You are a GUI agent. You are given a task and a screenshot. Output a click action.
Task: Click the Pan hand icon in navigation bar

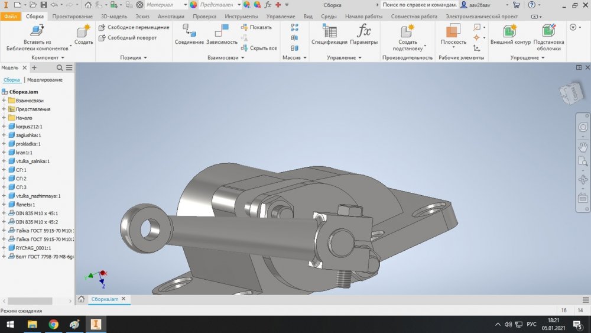pos(583,146)
